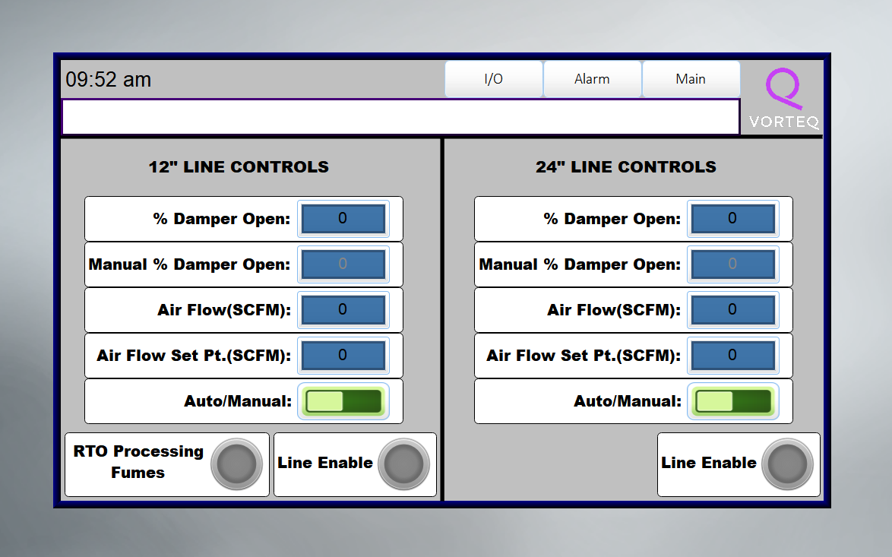This screenshot has width=892, height=557.
Task: Open the Alarm screen tab
Action: coord(592,79)
